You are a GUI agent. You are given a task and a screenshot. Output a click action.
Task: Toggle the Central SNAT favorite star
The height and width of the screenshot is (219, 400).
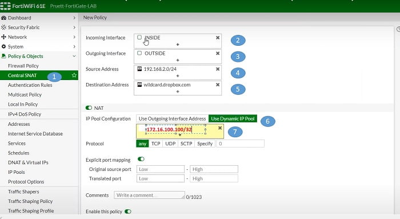pos(74,75)
